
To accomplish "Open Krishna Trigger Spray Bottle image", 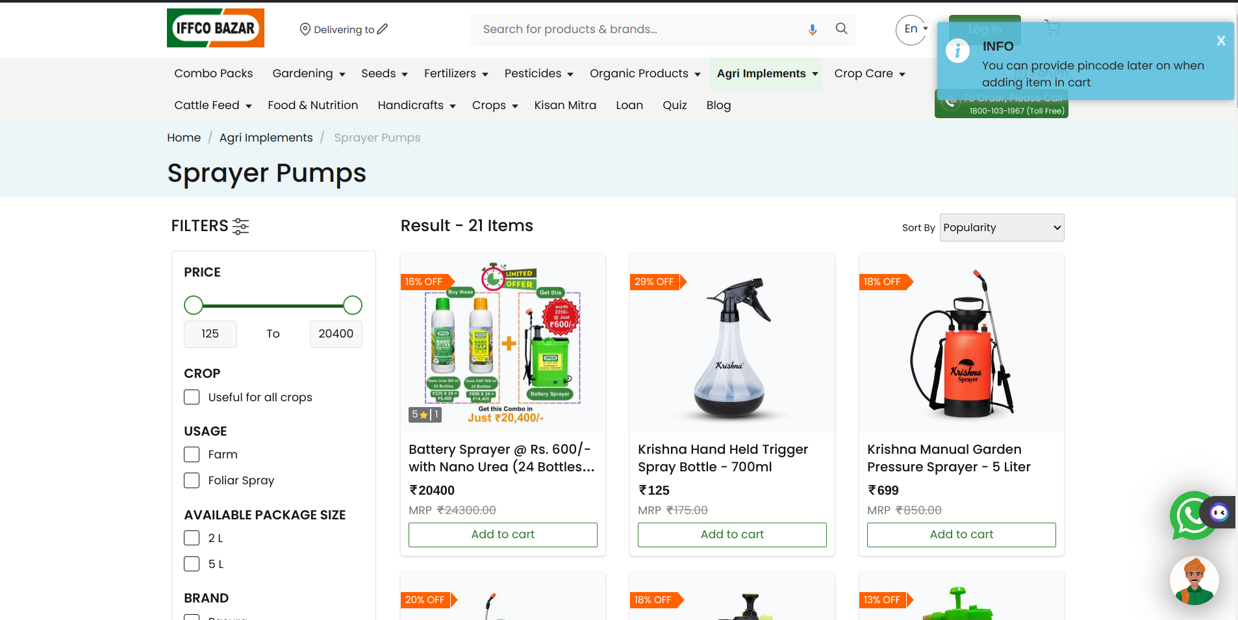I will 732,343.
